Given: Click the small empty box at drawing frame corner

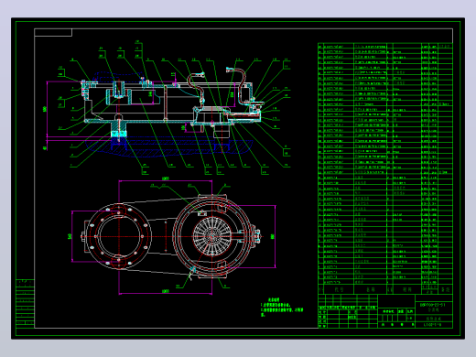Looking at the screenshot, I should (53, 32).
